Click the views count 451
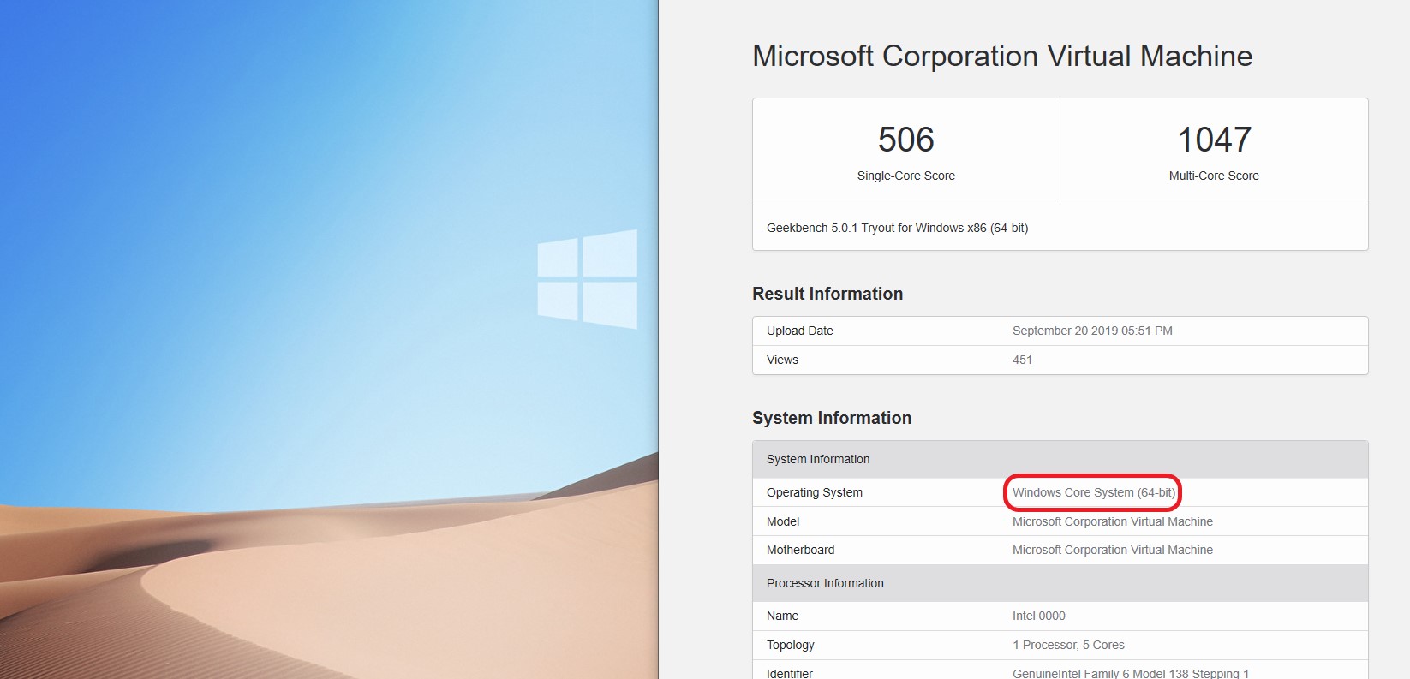This screenshot has height=679, width=1410. tap(1022, 360)
